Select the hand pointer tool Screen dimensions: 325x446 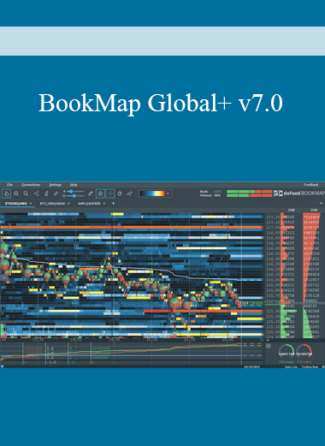point(6,193)
